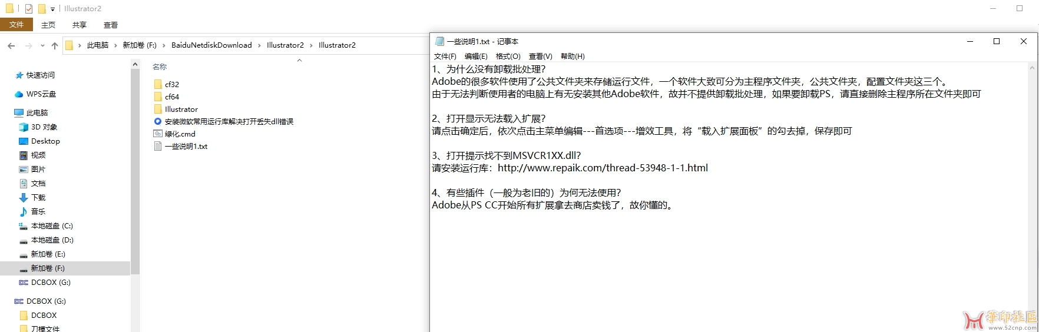Click the Explorer Back arrow
1039x332 pixels.
11,45
